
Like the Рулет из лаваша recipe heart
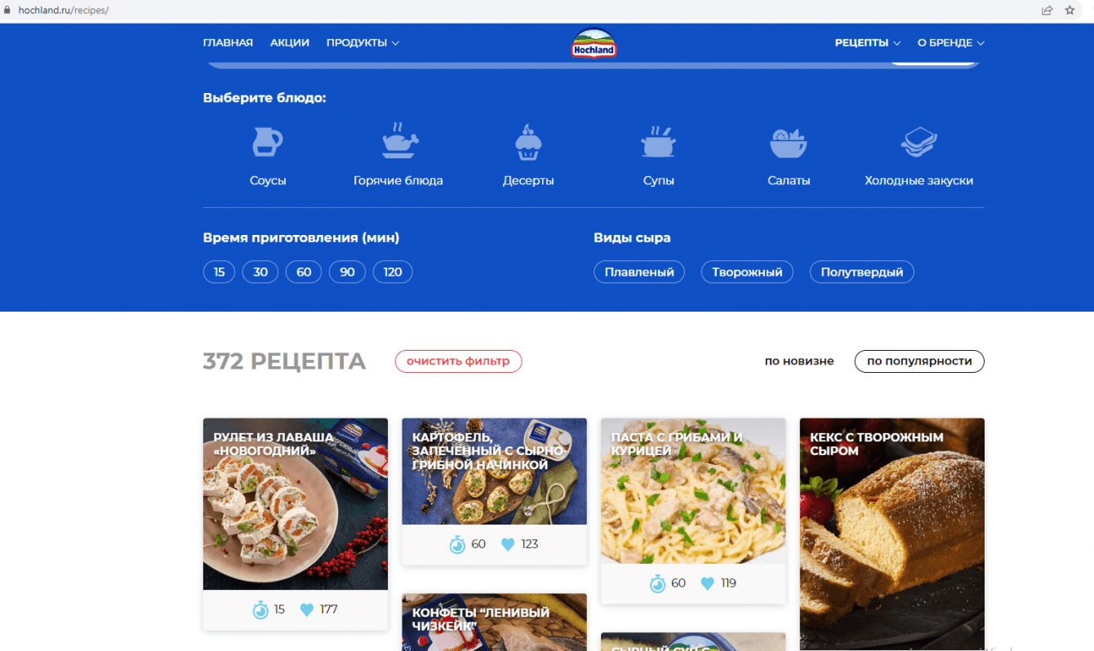pyautogui.click(x=307, y=609)
